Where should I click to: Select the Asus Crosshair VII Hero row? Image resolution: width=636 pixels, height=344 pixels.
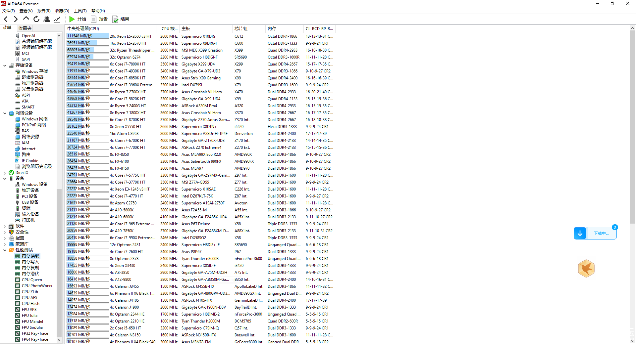[200, 92]
